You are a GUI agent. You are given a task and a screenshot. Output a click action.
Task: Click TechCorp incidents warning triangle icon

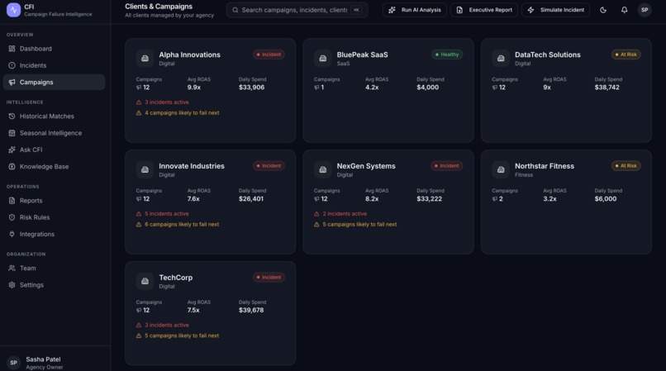pos(139,325)
